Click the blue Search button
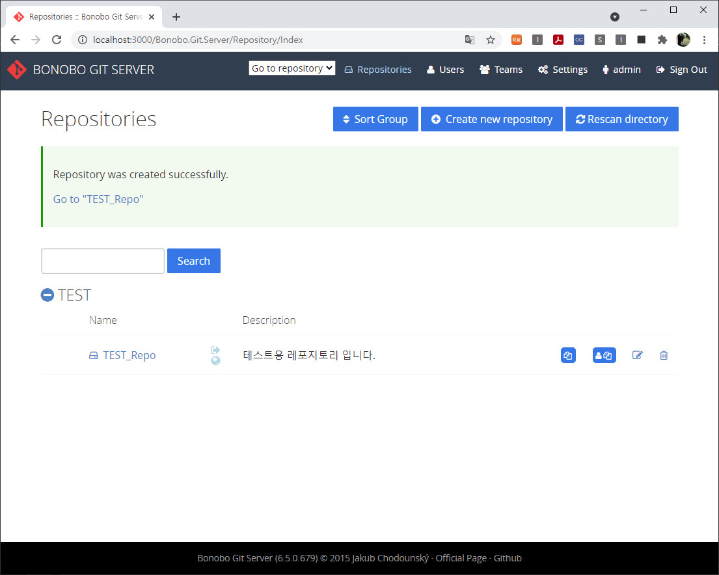The height and width of the screenshot is (575, 719). (x=193, y=261)
